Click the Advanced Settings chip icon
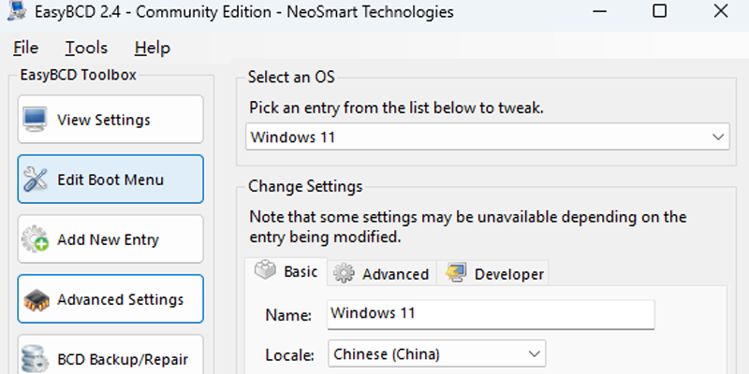This screenshot has height=374, width=749. 36,300
